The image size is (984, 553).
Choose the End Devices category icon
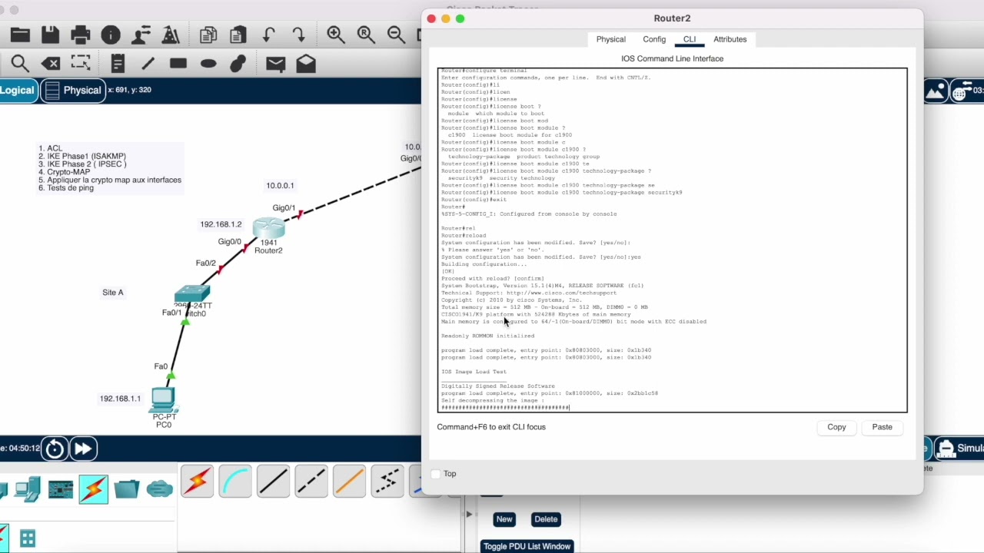tap(28, 488)
